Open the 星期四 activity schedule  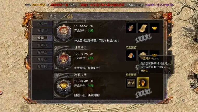click(x=42, y=45)
